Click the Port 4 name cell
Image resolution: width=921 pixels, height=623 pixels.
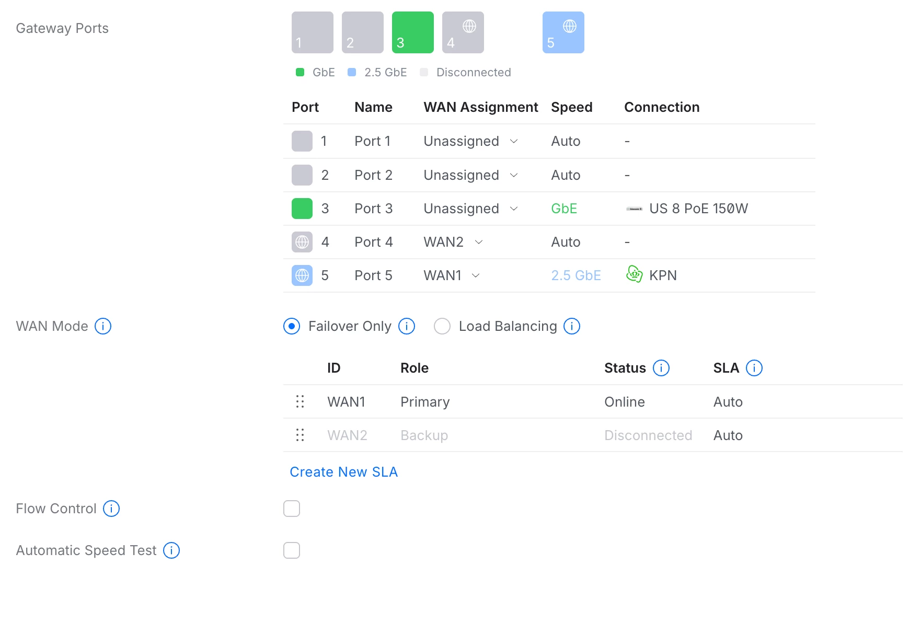[373, 242]
